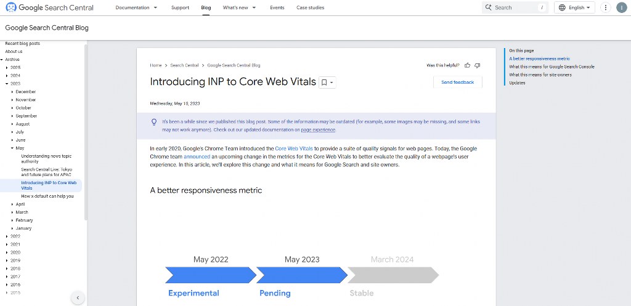This screenshot has width=631, height=306.
Task: Select the Blog tab in header
Action: (x=206, y=7)
